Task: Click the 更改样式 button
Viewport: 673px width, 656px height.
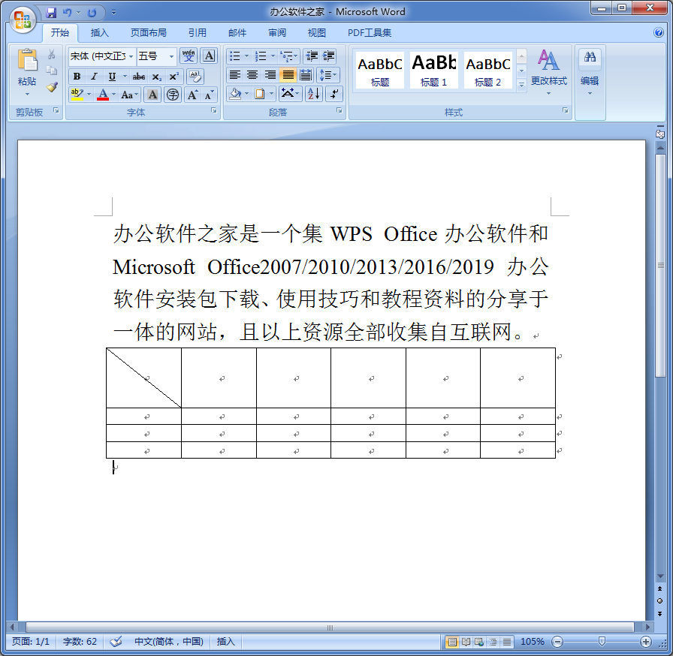Action: [548, 72]
